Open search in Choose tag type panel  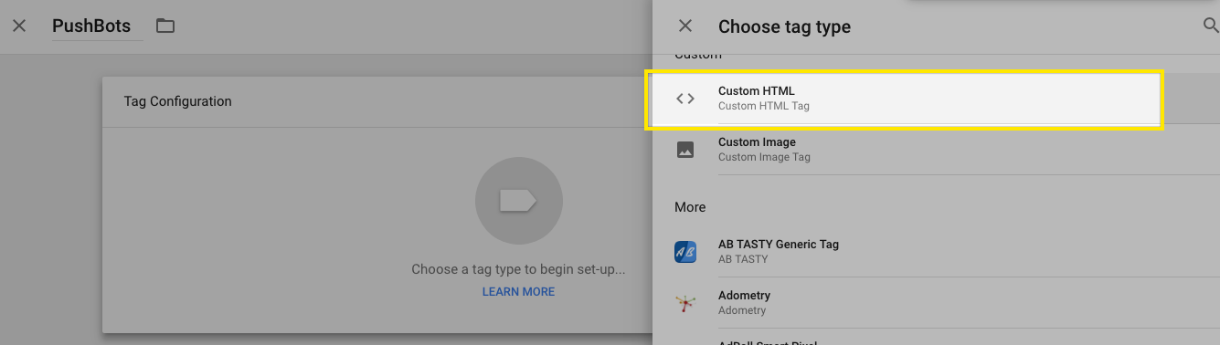[x=1210, y=26]
